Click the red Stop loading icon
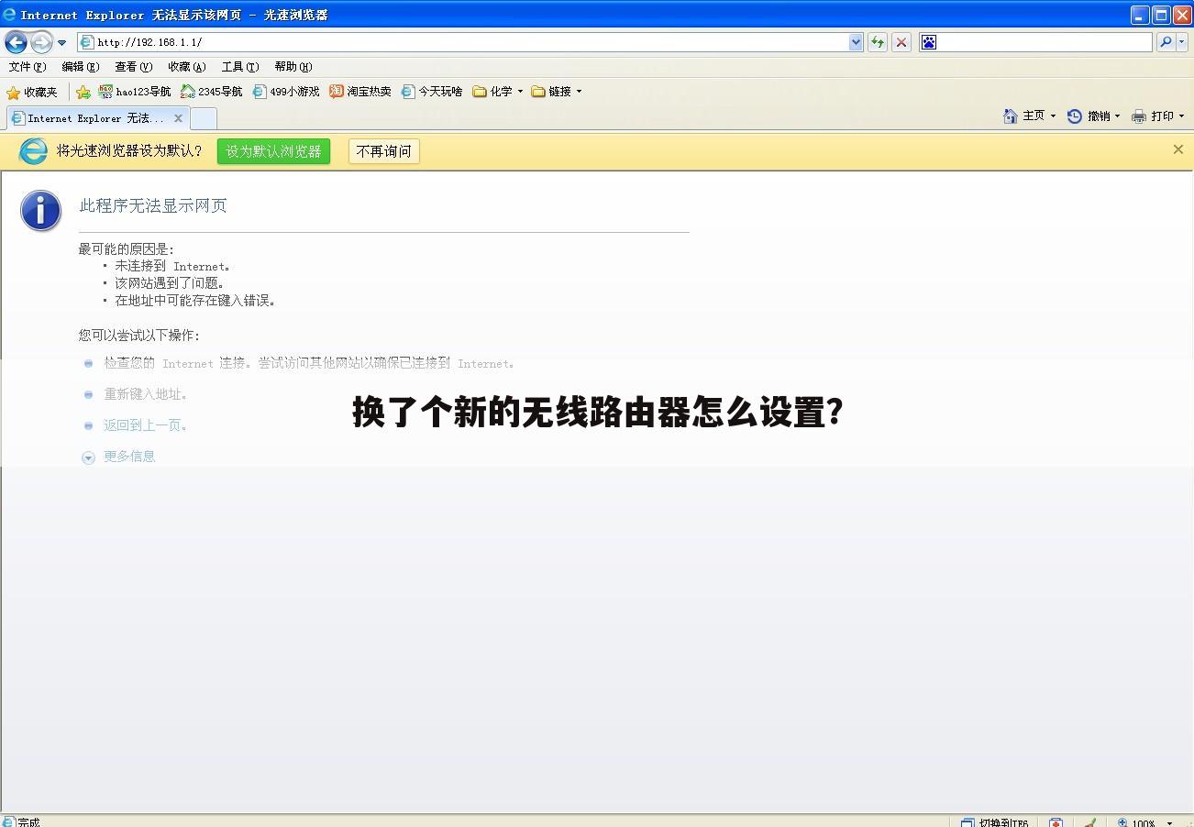The height and width of the screenshot is (827, 1194). click(901, 42)
